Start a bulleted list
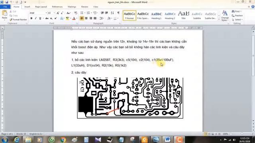Viewport: 255px width, 143px height. tap(82, 13)
